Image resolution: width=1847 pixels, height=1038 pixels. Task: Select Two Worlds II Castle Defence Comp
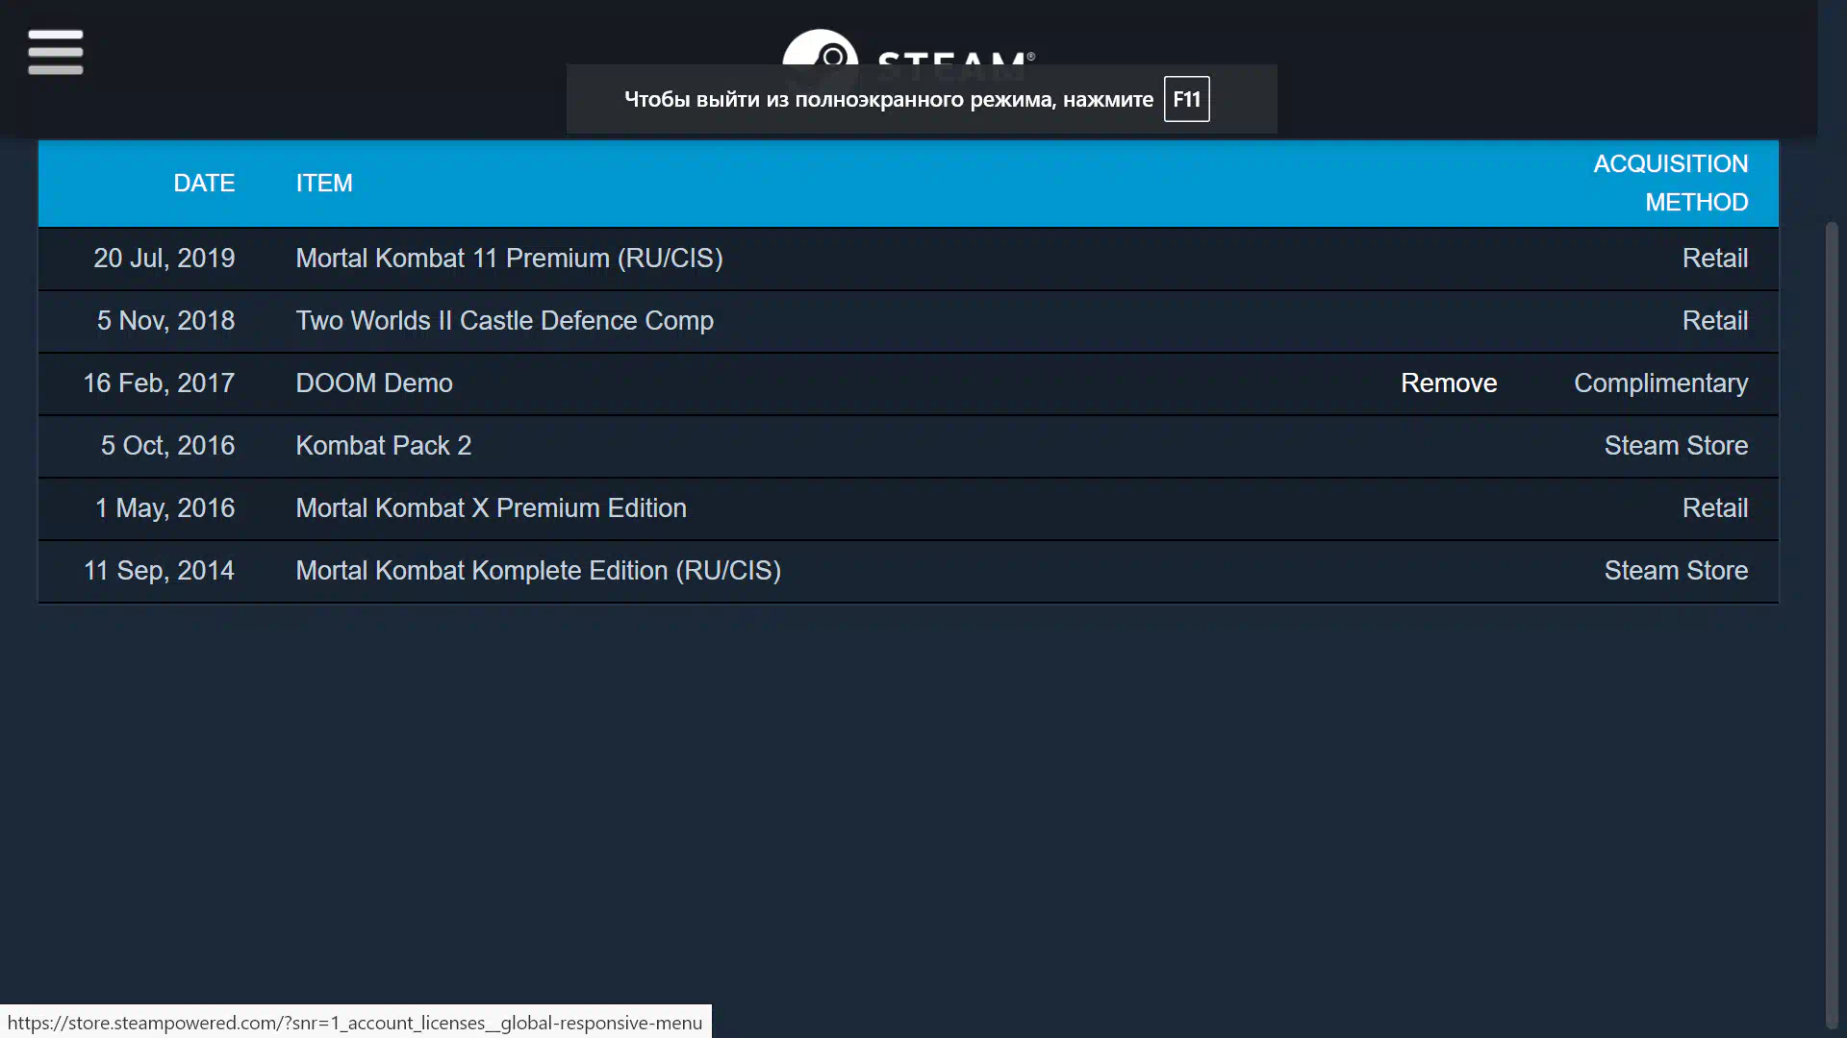tap(504, 321)
